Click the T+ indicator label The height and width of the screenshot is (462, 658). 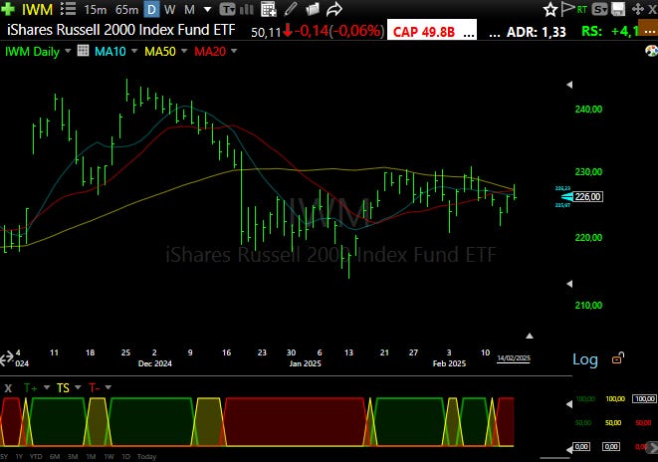[31, 387]
